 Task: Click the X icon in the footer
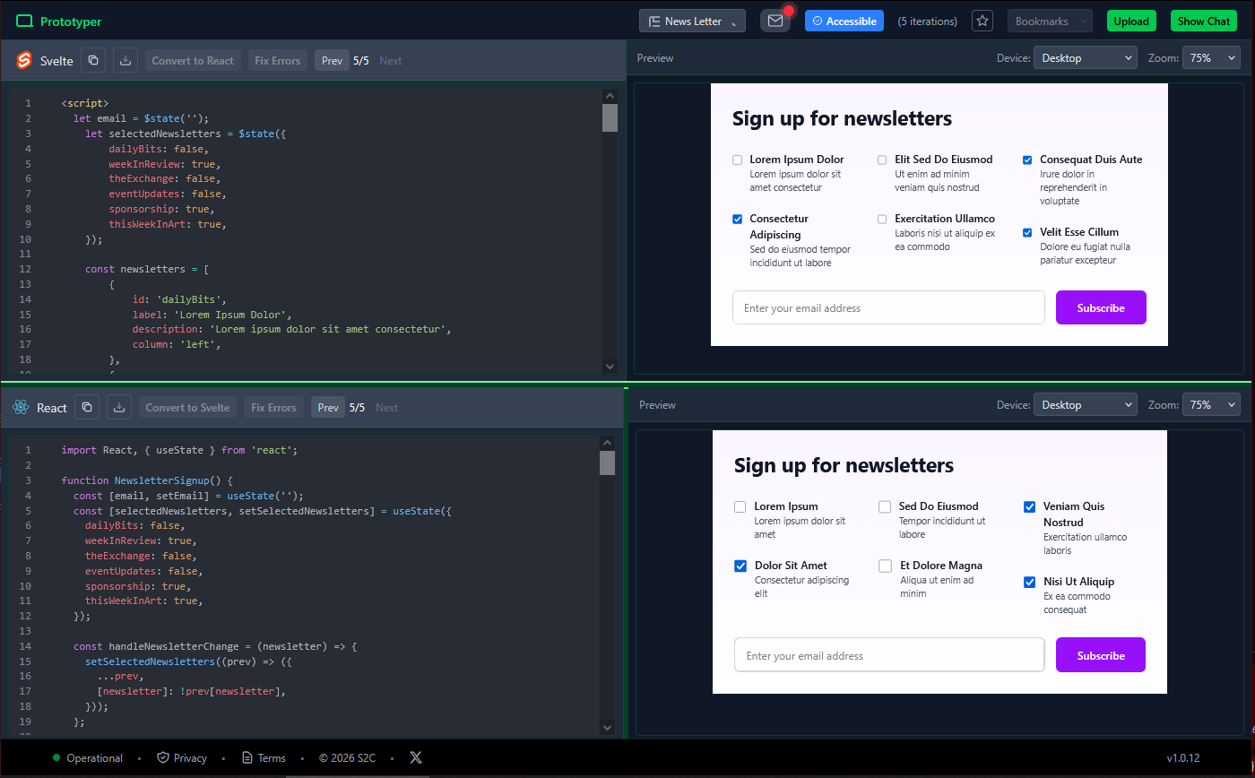(x=416, y=757)
